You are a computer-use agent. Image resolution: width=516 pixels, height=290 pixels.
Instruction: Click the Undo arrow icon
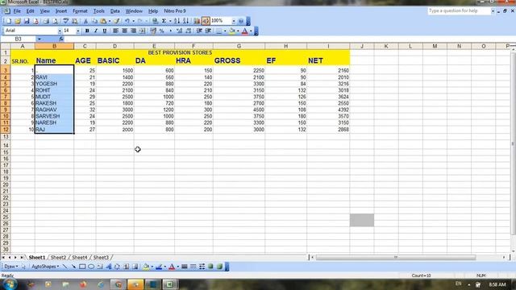point(127,21)
